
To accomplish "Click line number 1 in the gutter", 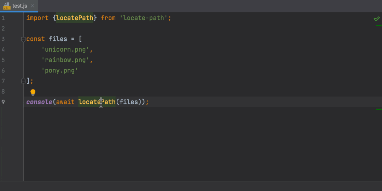I will click(3, 18).
